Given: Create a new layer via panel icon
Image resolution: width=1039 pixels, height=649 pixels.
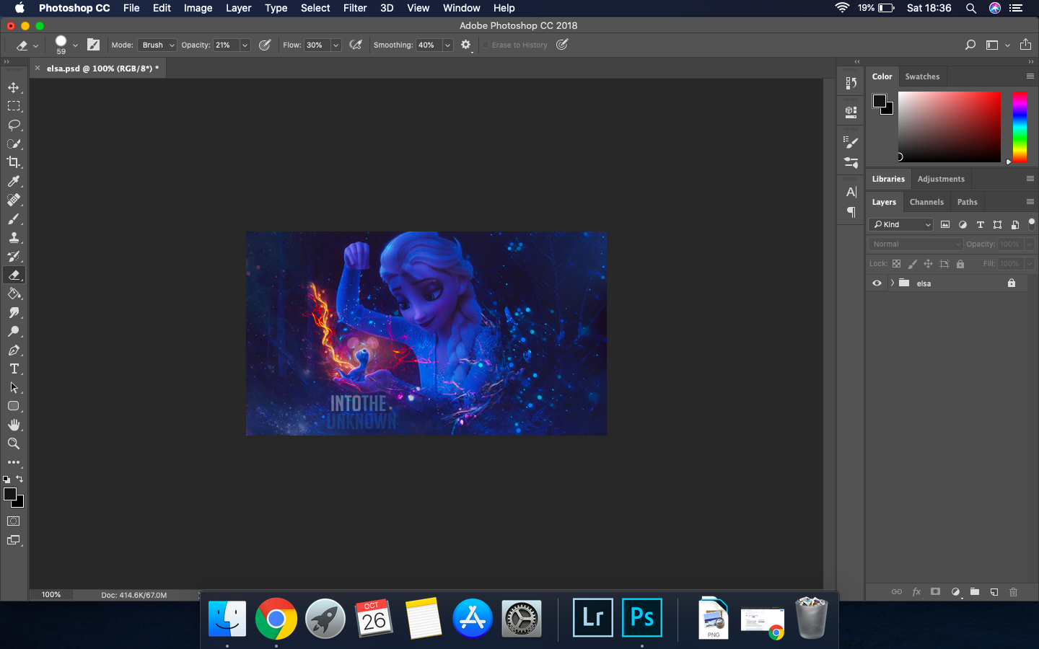Looking at the screenshot, I should [994, 592].
